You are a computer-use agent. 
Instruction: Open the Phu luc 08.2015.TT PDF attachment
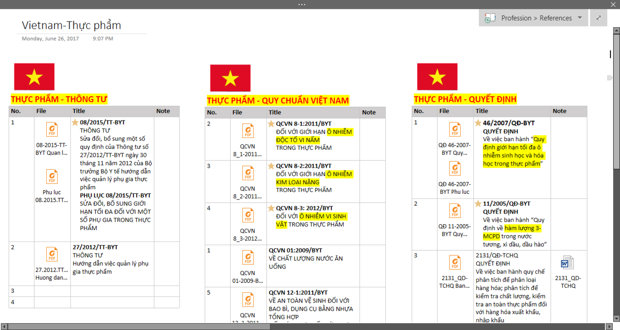pyautogui.click(x=52, y=176)
